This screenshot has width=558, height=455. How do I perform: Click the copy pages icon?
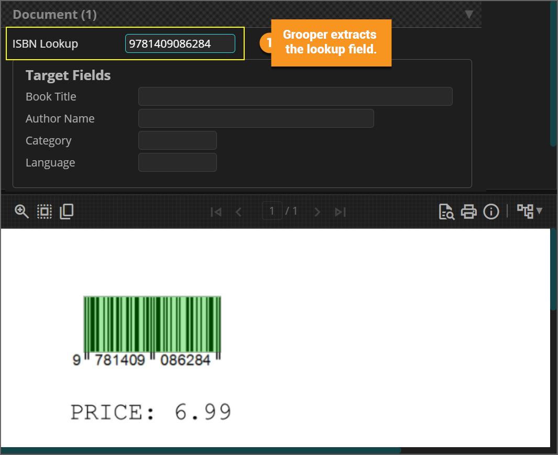pos(67,212)
